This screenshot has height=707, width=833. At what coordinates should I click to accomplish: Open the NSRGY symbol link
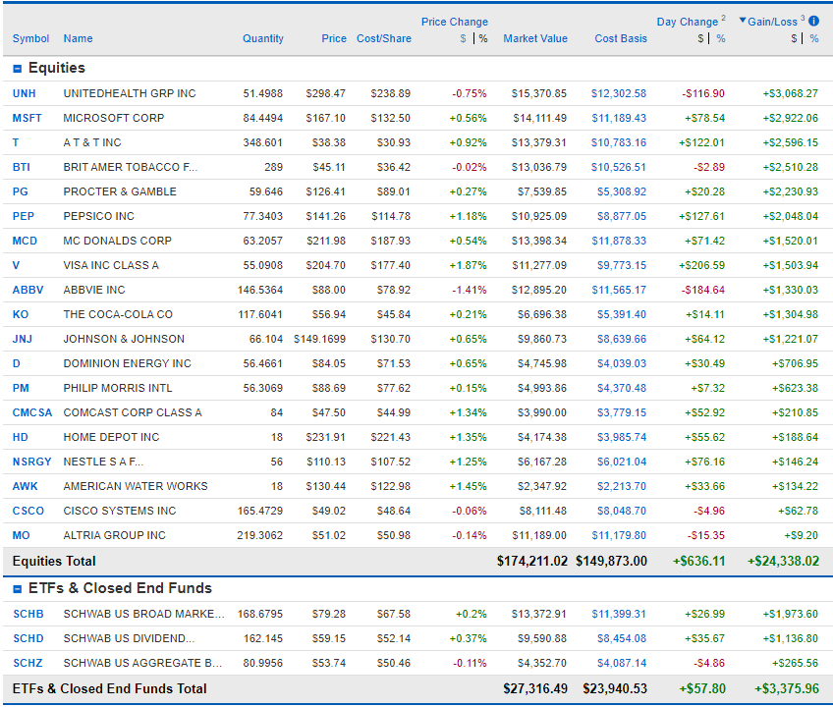pyautogui.click(x=31, y=462)
